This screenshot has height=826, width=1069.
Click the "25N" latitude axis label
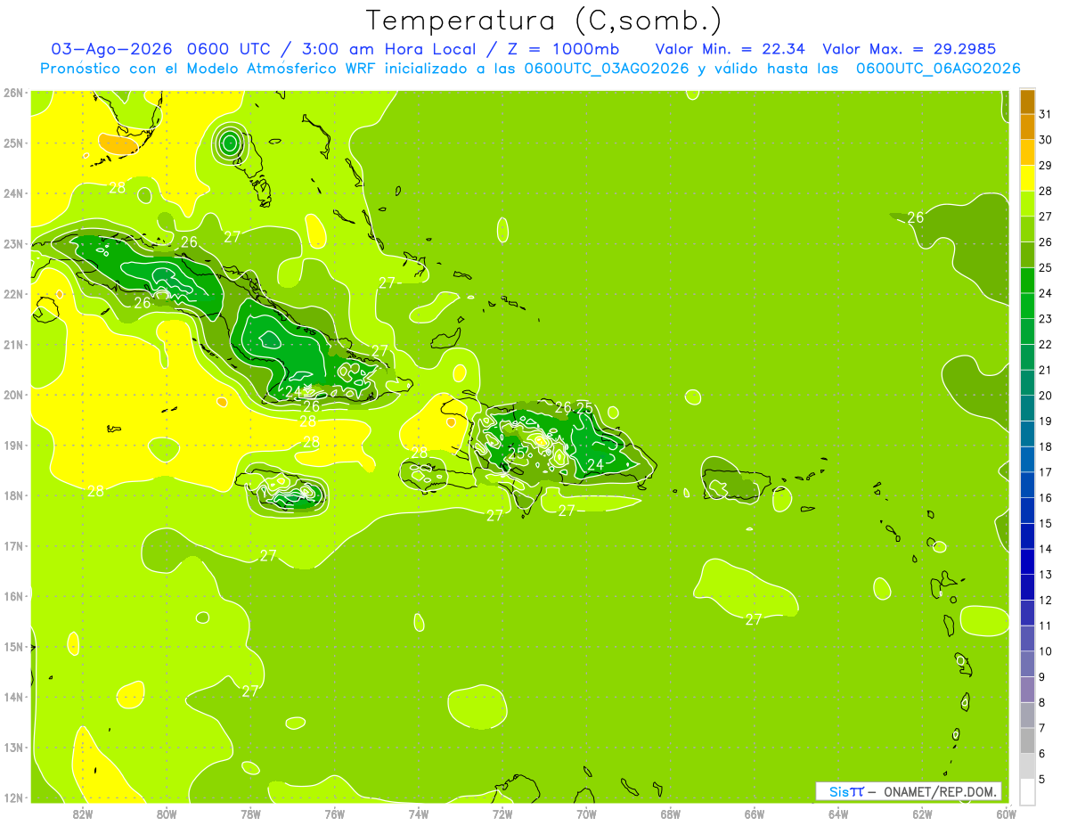point(13,143)
